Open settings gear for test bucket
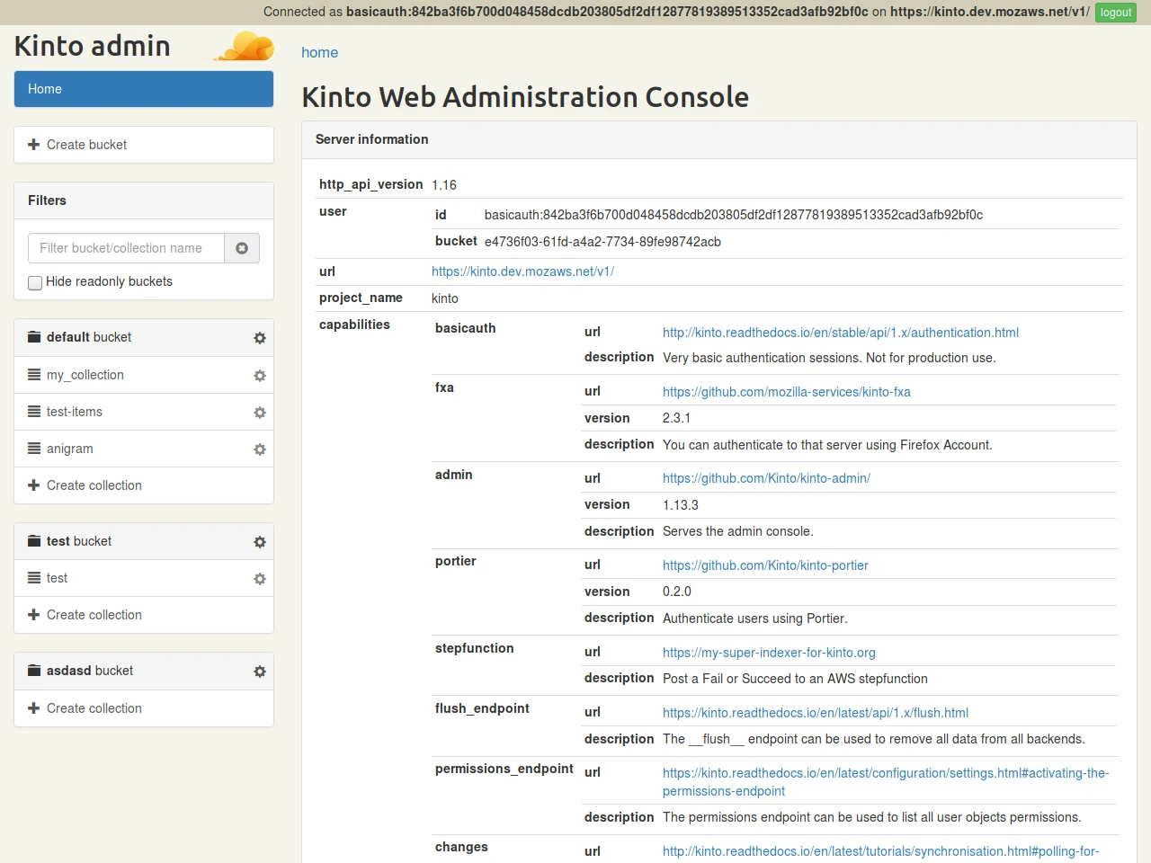The width and height of the screenshot is (1151, 863). tap(260, 542)
